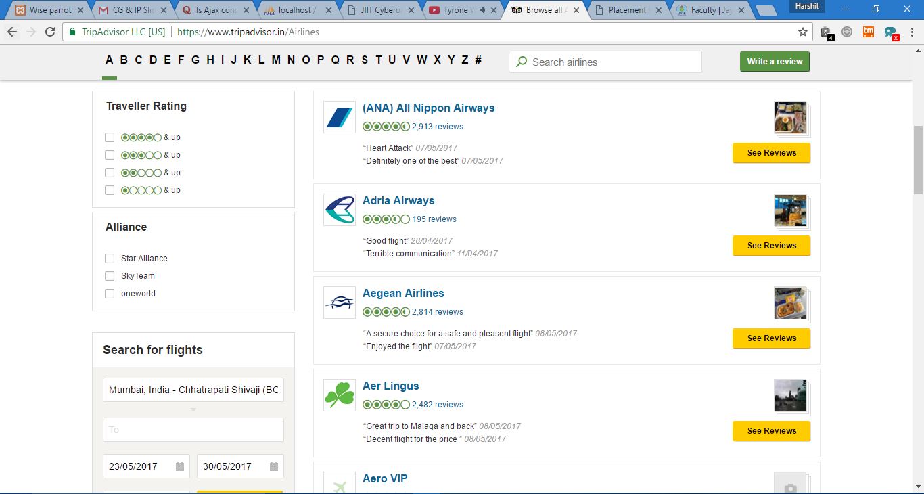The image size is (924, 494).
Task: Switch to the Faculty tab
Action: tap(710, 10)
